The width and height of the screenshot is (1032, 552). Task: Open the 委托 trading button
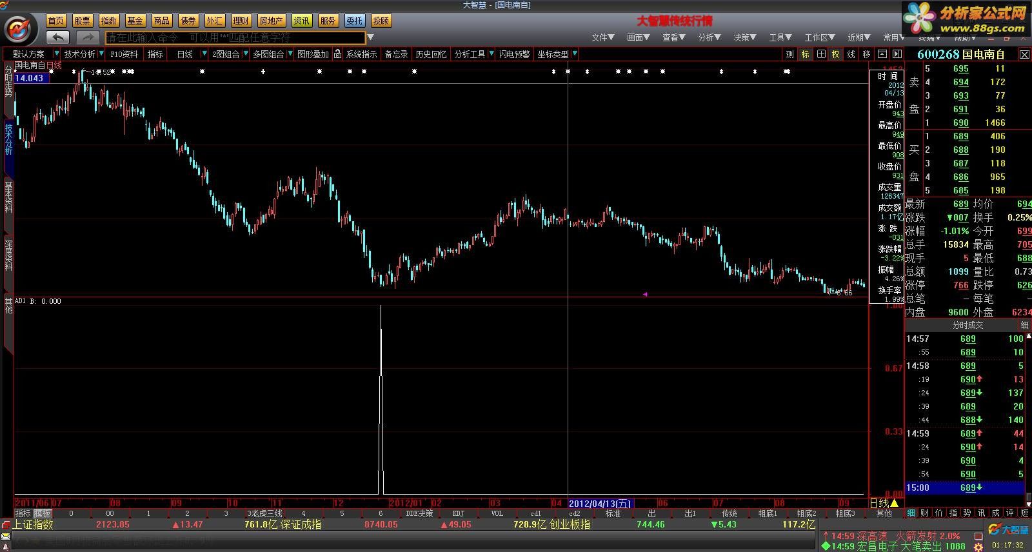354,21
